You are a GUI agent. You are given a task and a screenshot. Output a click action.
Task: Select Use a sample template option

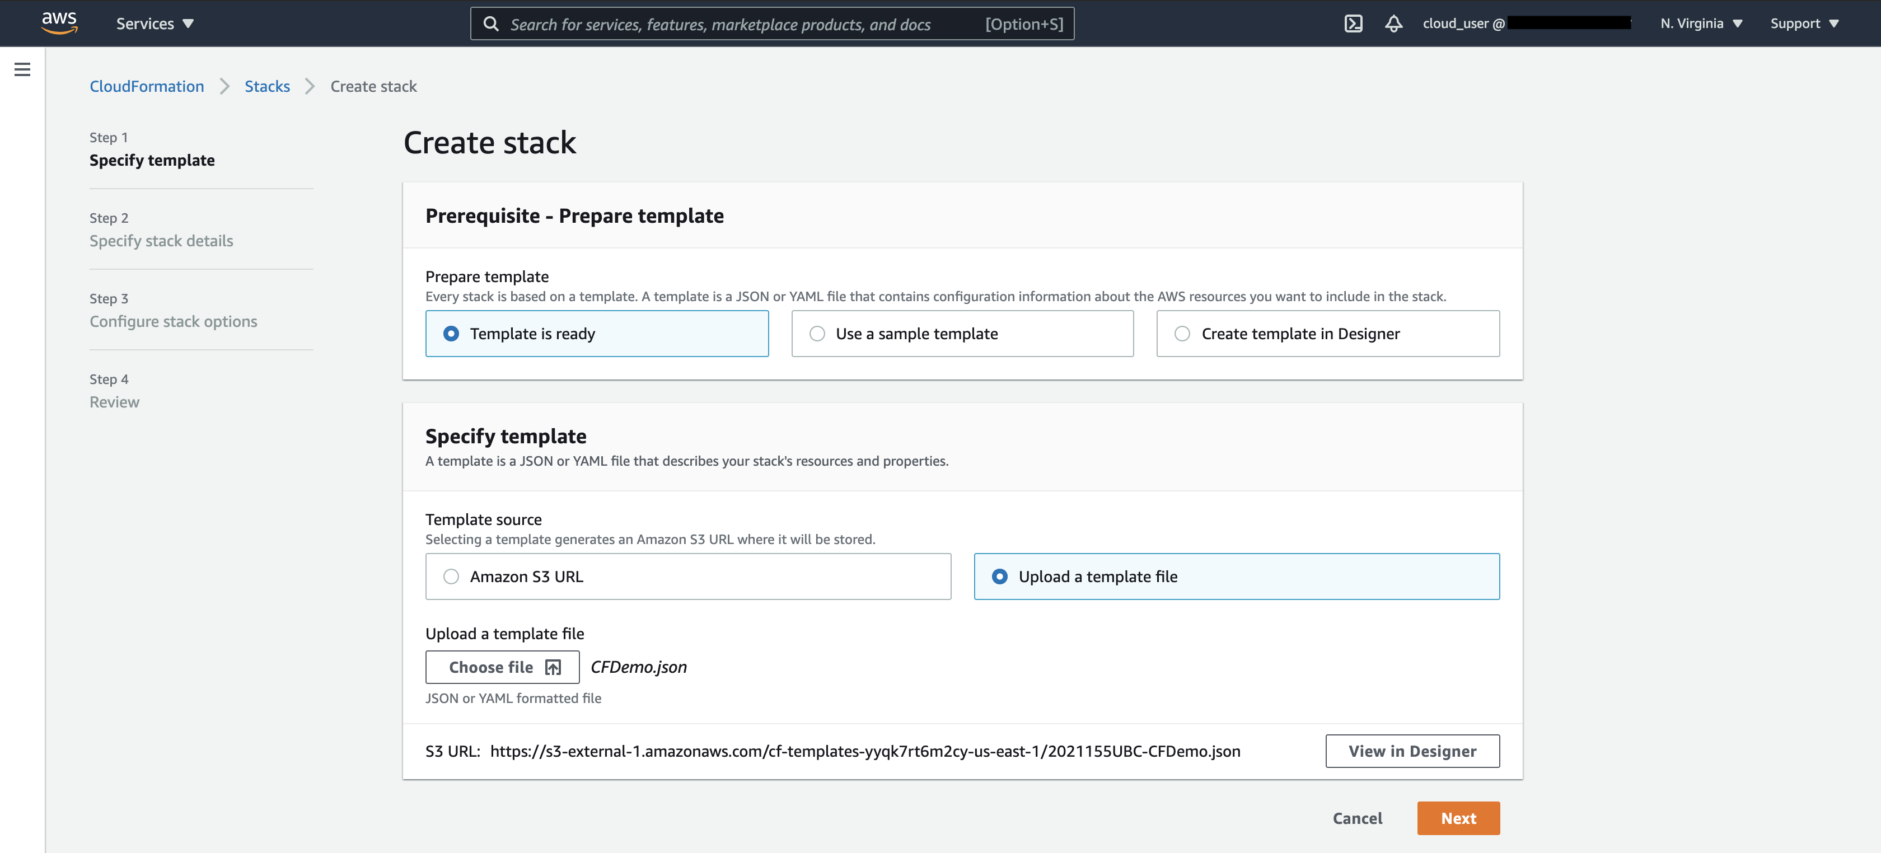[x=962, y=334]
